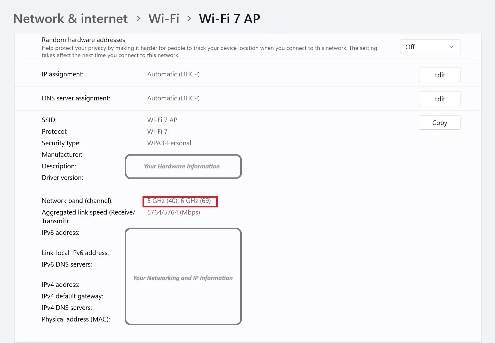
Task: Click the Description label
Action: pyautogui.click(x=59, y=166)
